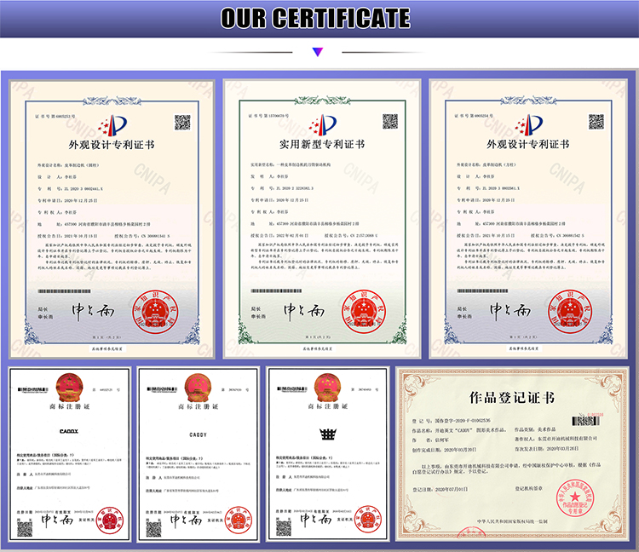Click the QR code on the 实用新型 patent

point(390,122)
